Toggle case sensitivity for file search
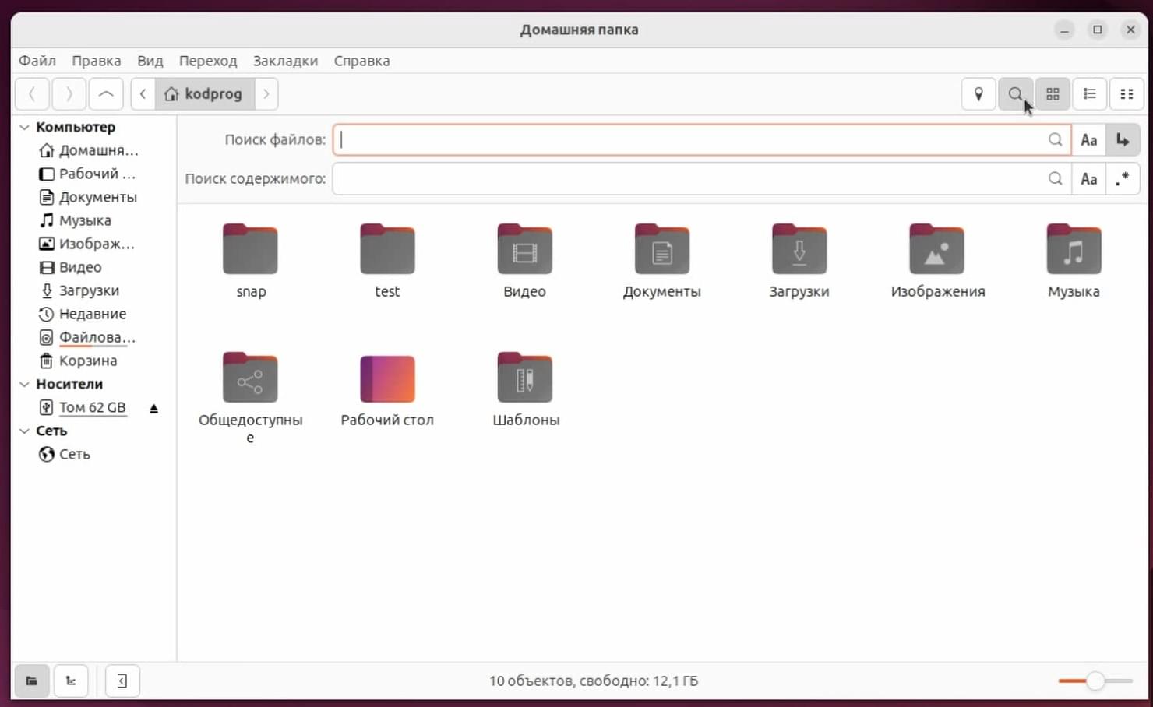1153x707 pixels. pyautogui.click(x=1088, y=140)
